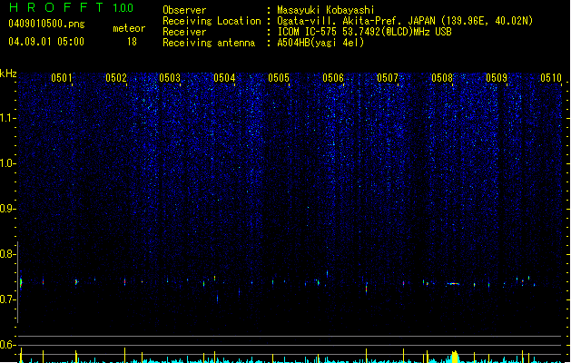Click time marker 0509
571x363 pixels.
pos(497,78)
